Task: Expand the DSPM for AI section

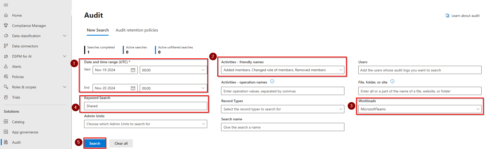Action: point(65,56)
